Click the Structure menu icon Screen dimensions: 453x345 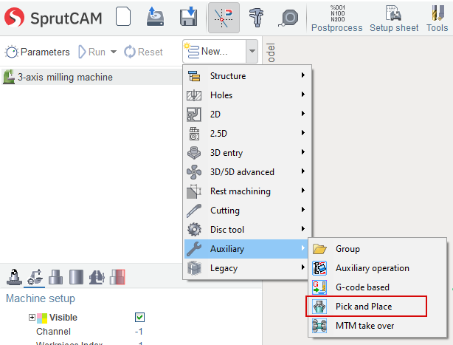[194, 76]
